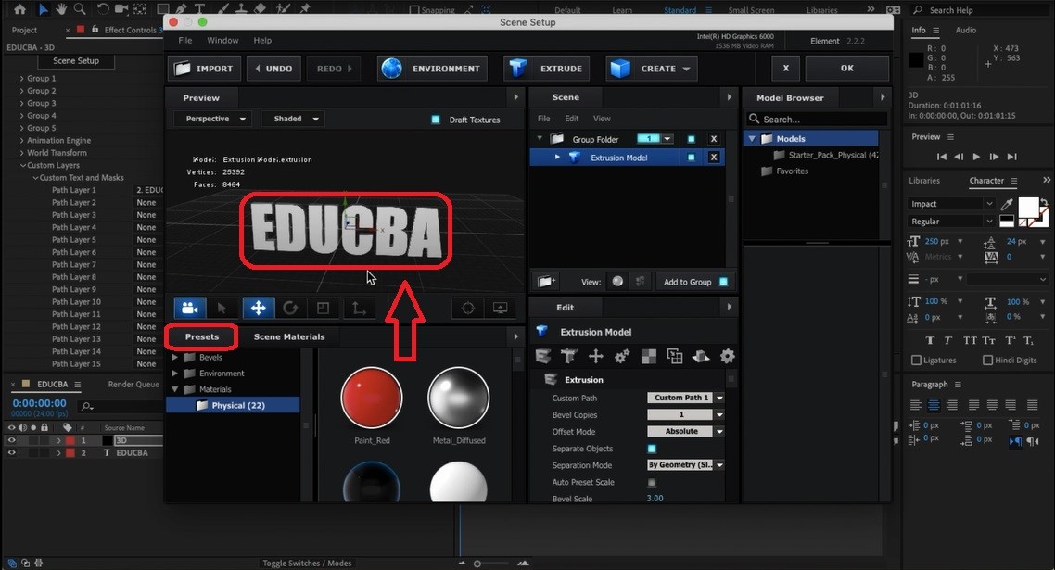The height and width of the screenshot is (570, 1055).
Task: Activate the move tool under the preview
Action: pyautogui.click(x=259, y=309)
